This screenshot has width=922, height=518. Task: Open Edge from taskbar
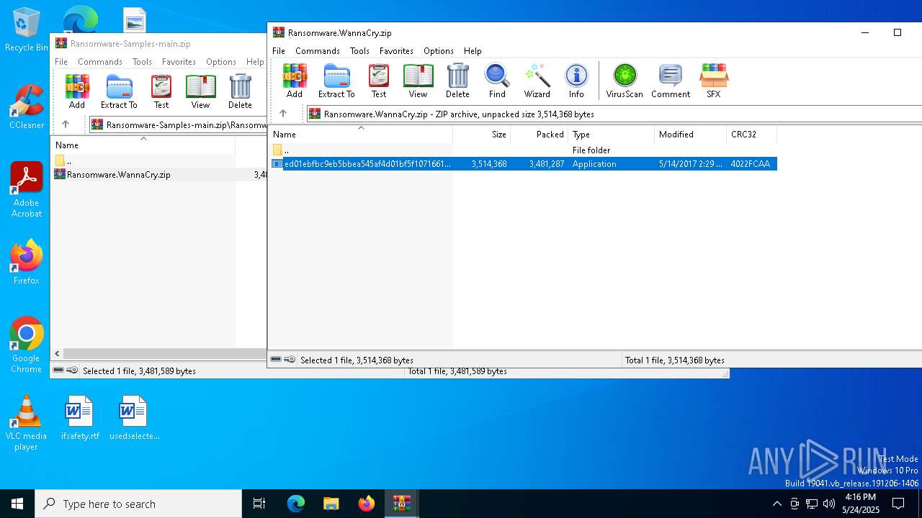pyautogui.click(x=296, y=504)
